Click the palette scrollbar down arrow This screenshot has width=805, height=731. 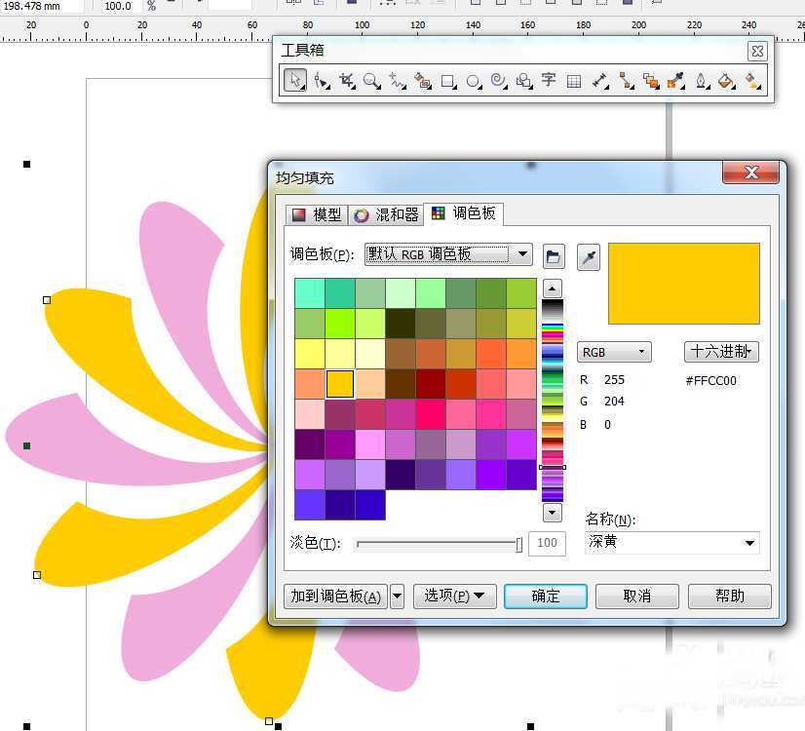coord(552,512)
